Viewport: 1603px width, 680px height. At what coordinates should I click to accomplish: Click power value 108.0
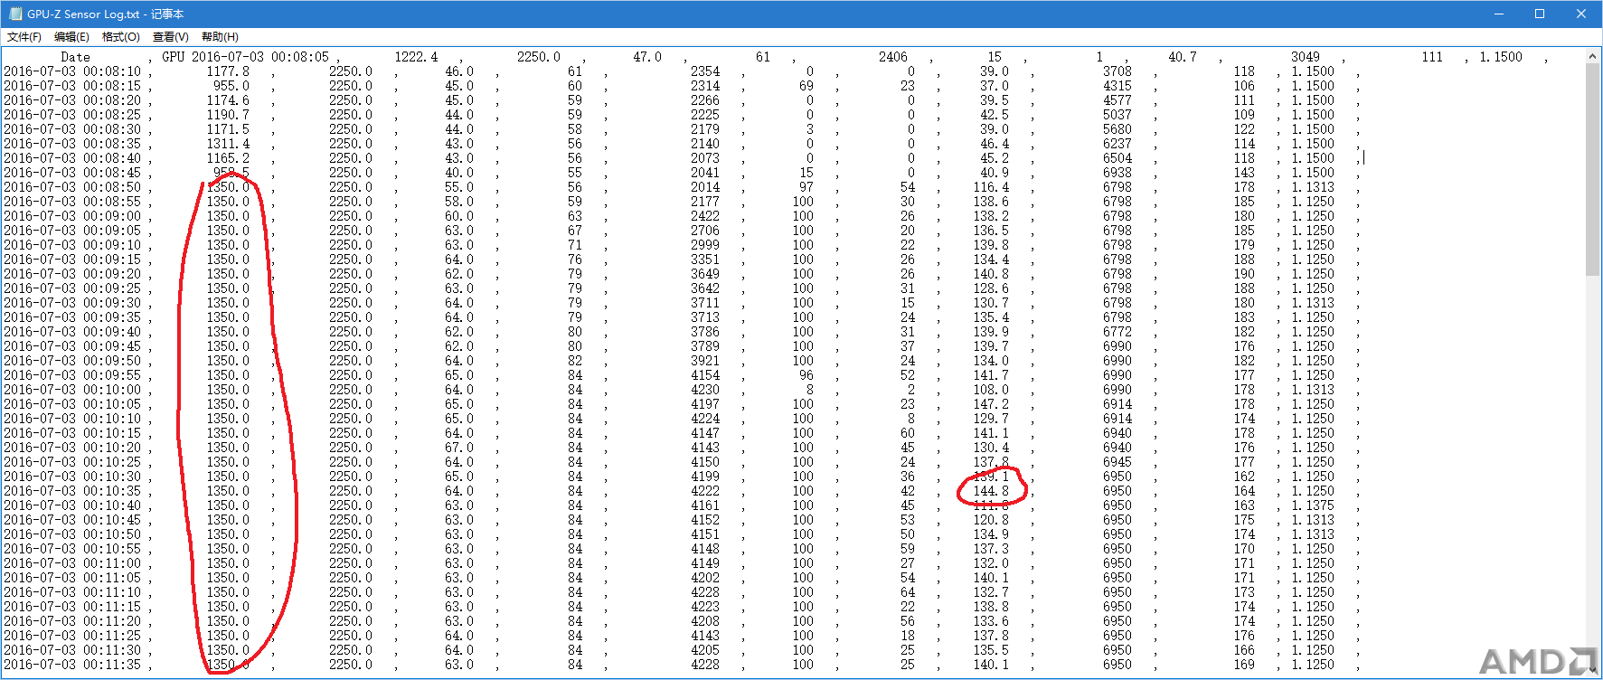(991, 390)
